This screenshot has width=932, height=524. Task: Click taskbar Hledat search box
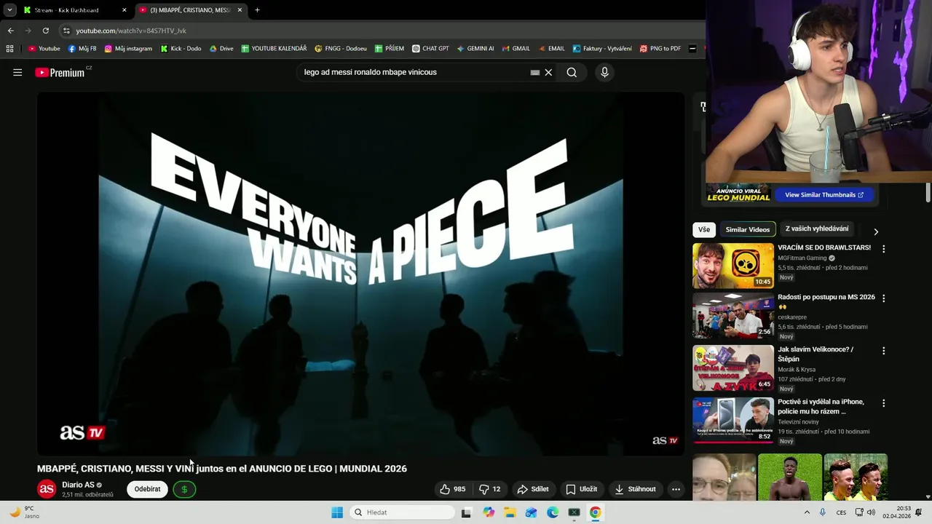pos(402,512)
